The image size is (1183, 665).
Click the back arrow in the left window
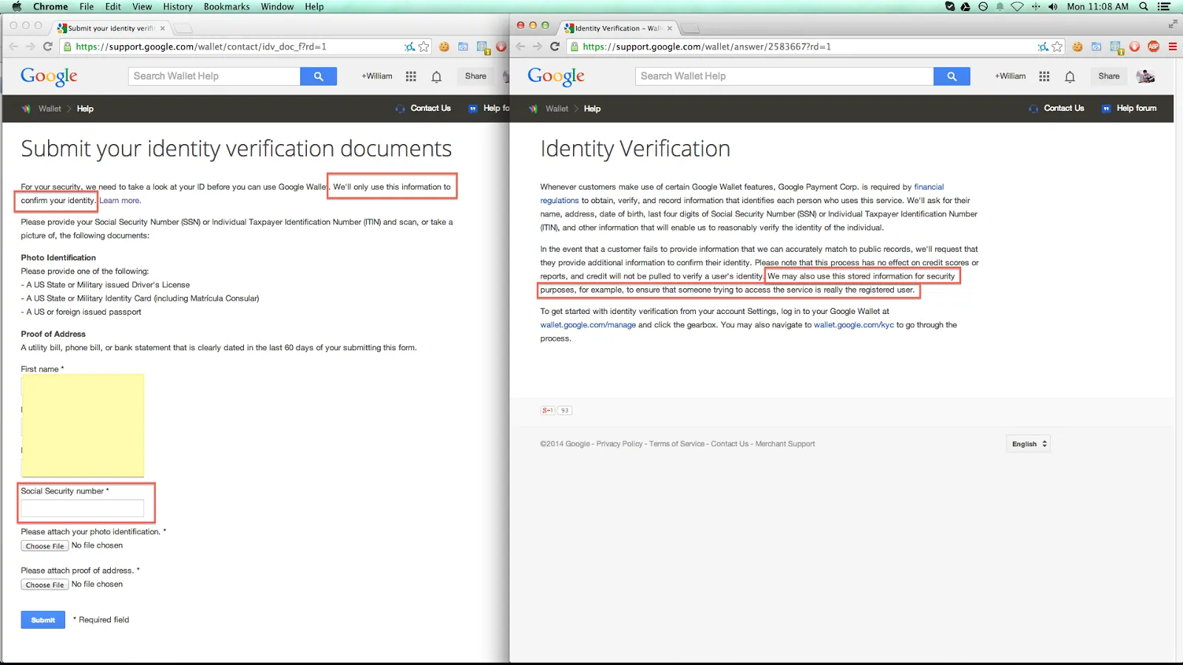click(x=13, y=47)
